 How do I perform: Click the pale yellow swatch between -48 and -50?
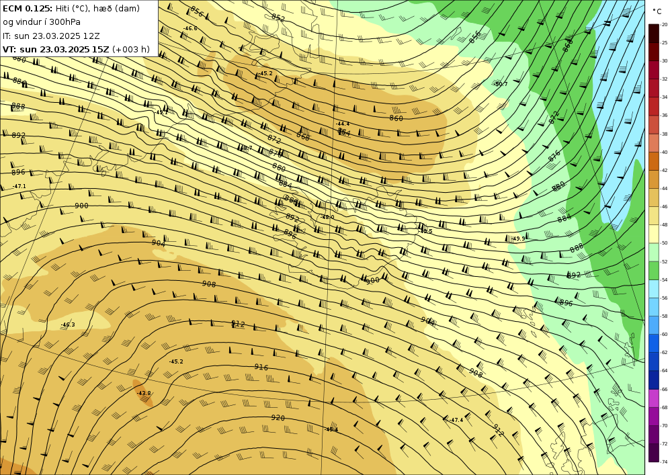[654, 234]
